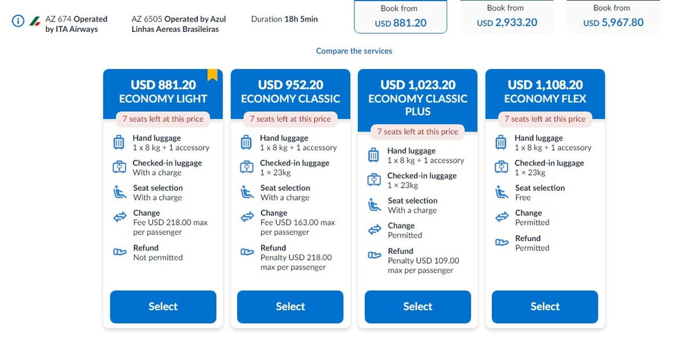Click Economy Flex change arrows icon
The image size is (696, 342).
click(x=502, y=217)
